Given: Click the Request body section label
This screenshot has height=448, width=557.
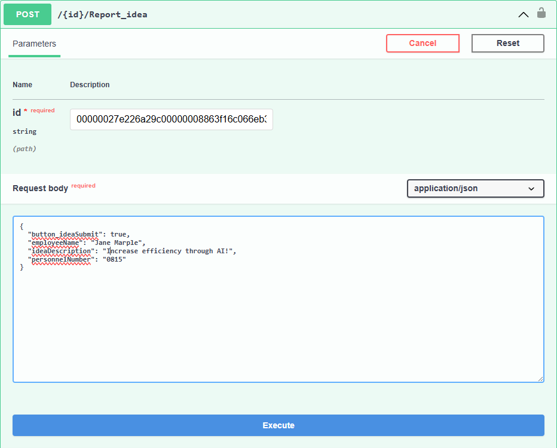Looking at the screenshot, I should click(40, 188).
